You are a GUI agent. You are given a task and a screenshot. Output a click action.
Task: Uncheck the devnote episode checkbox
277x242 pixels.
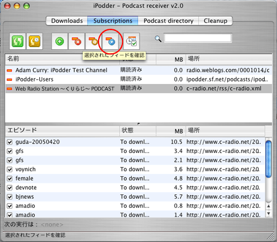[x=9, y=188]
